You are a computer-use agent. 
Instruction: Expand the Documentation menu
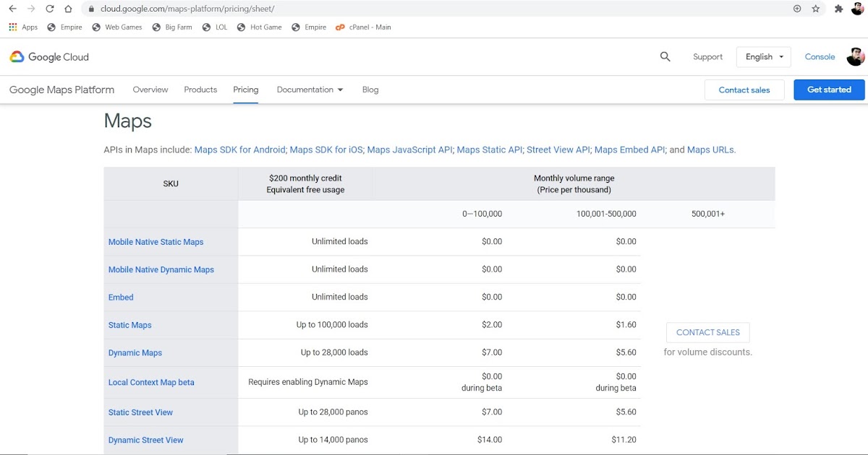click(x=309, y=90)
